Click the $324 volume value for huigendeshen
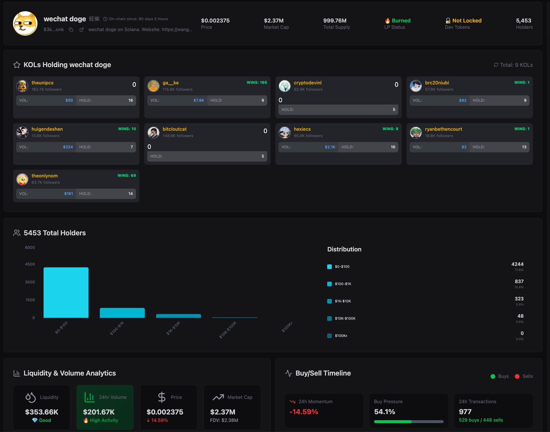This screenshot has width=550, height=432. pyautogui.click(x=68, y=147)
